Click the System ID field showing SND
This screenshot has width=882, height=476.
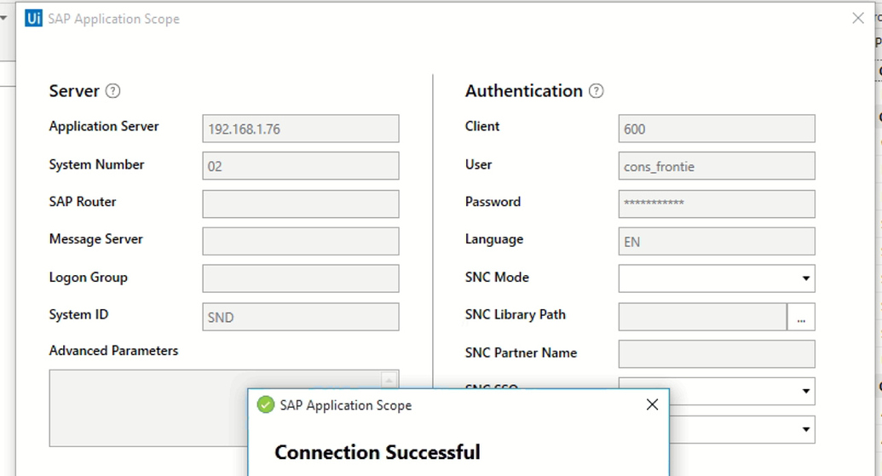coord(301,317)
